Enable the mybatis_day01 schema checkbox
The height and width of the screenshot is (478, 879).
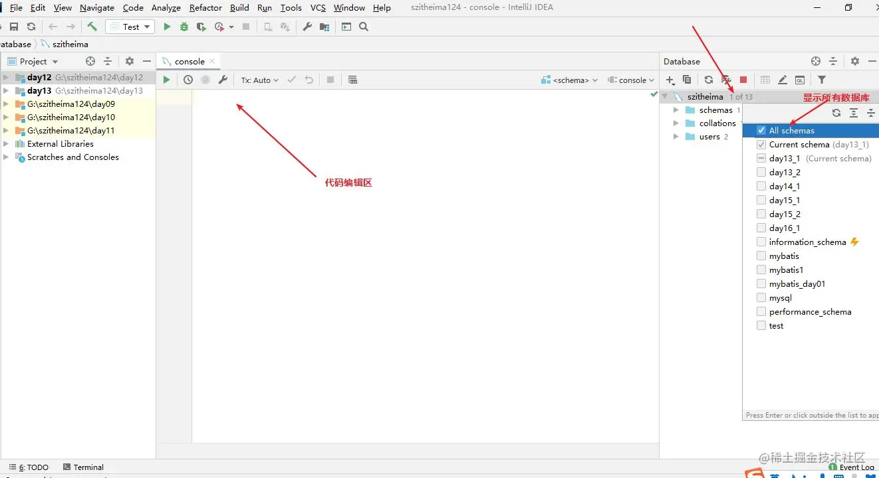(x=761, y=284)
